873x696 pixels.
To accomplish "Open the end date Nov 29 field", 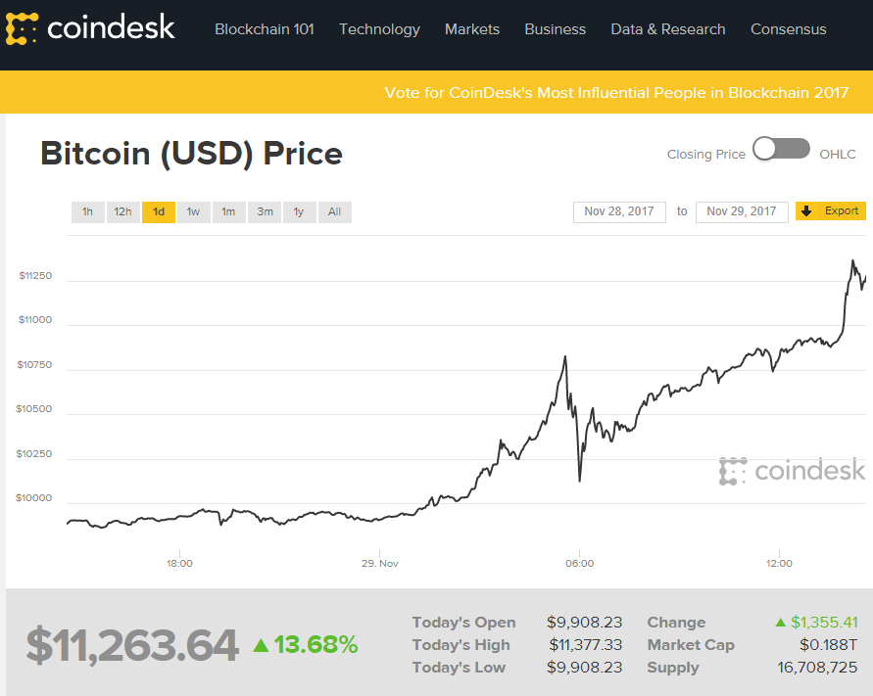I will pos(742,211).
